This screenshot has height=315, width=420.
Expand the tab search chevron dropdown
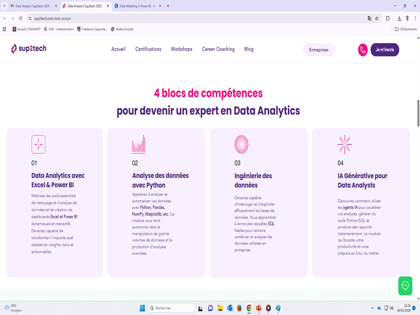[4, 6]
